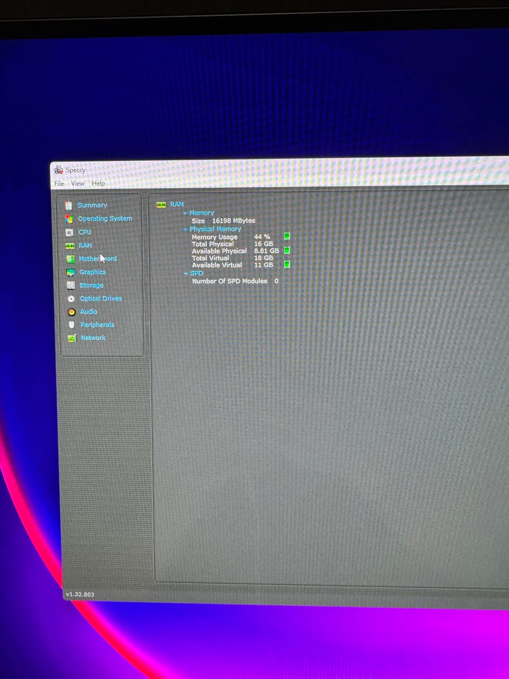
Task: Collapse the Memory tree node
Action: [185, 213]
